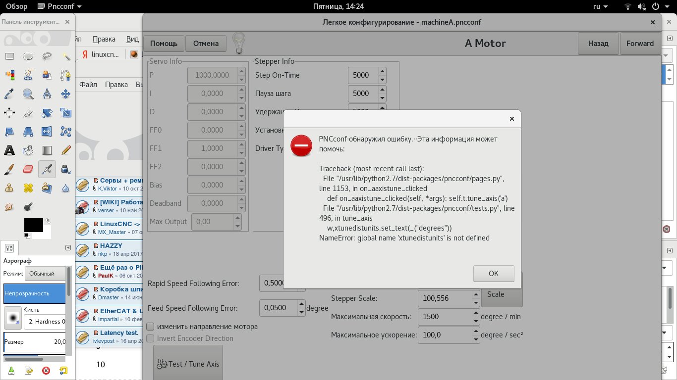Increase the Step On-Time value with up arrow
The image size is (677, 380).
point(382,72)
